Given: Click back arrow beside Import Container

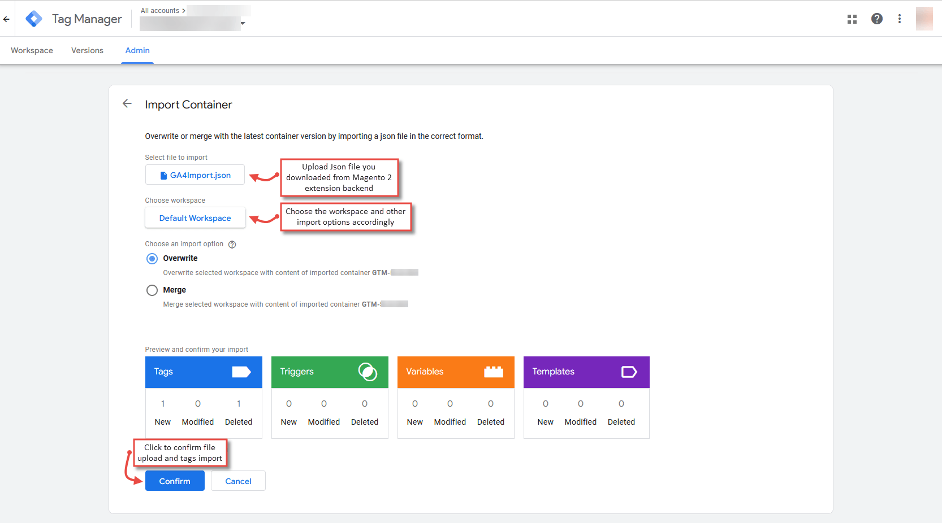Looking at the screenshot, I should click(x=127, y=103).
